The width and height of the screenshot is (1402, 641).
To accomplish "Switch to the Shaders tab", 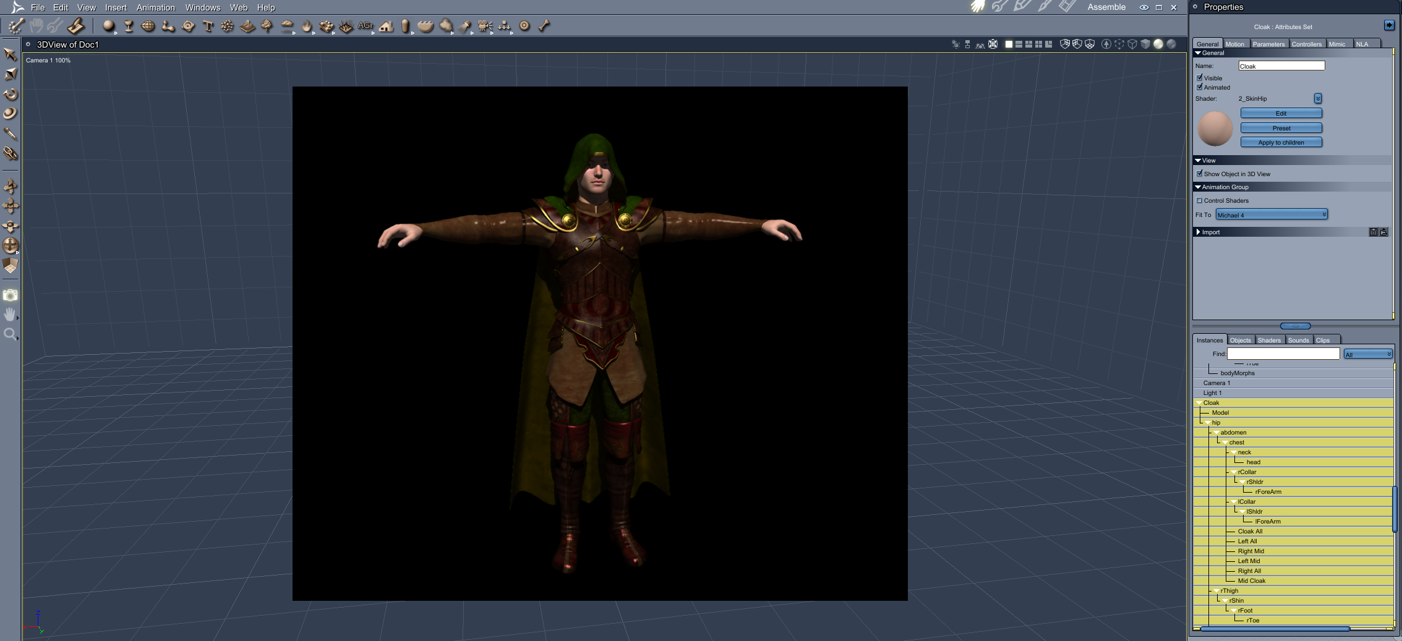I will point(1269,340).
